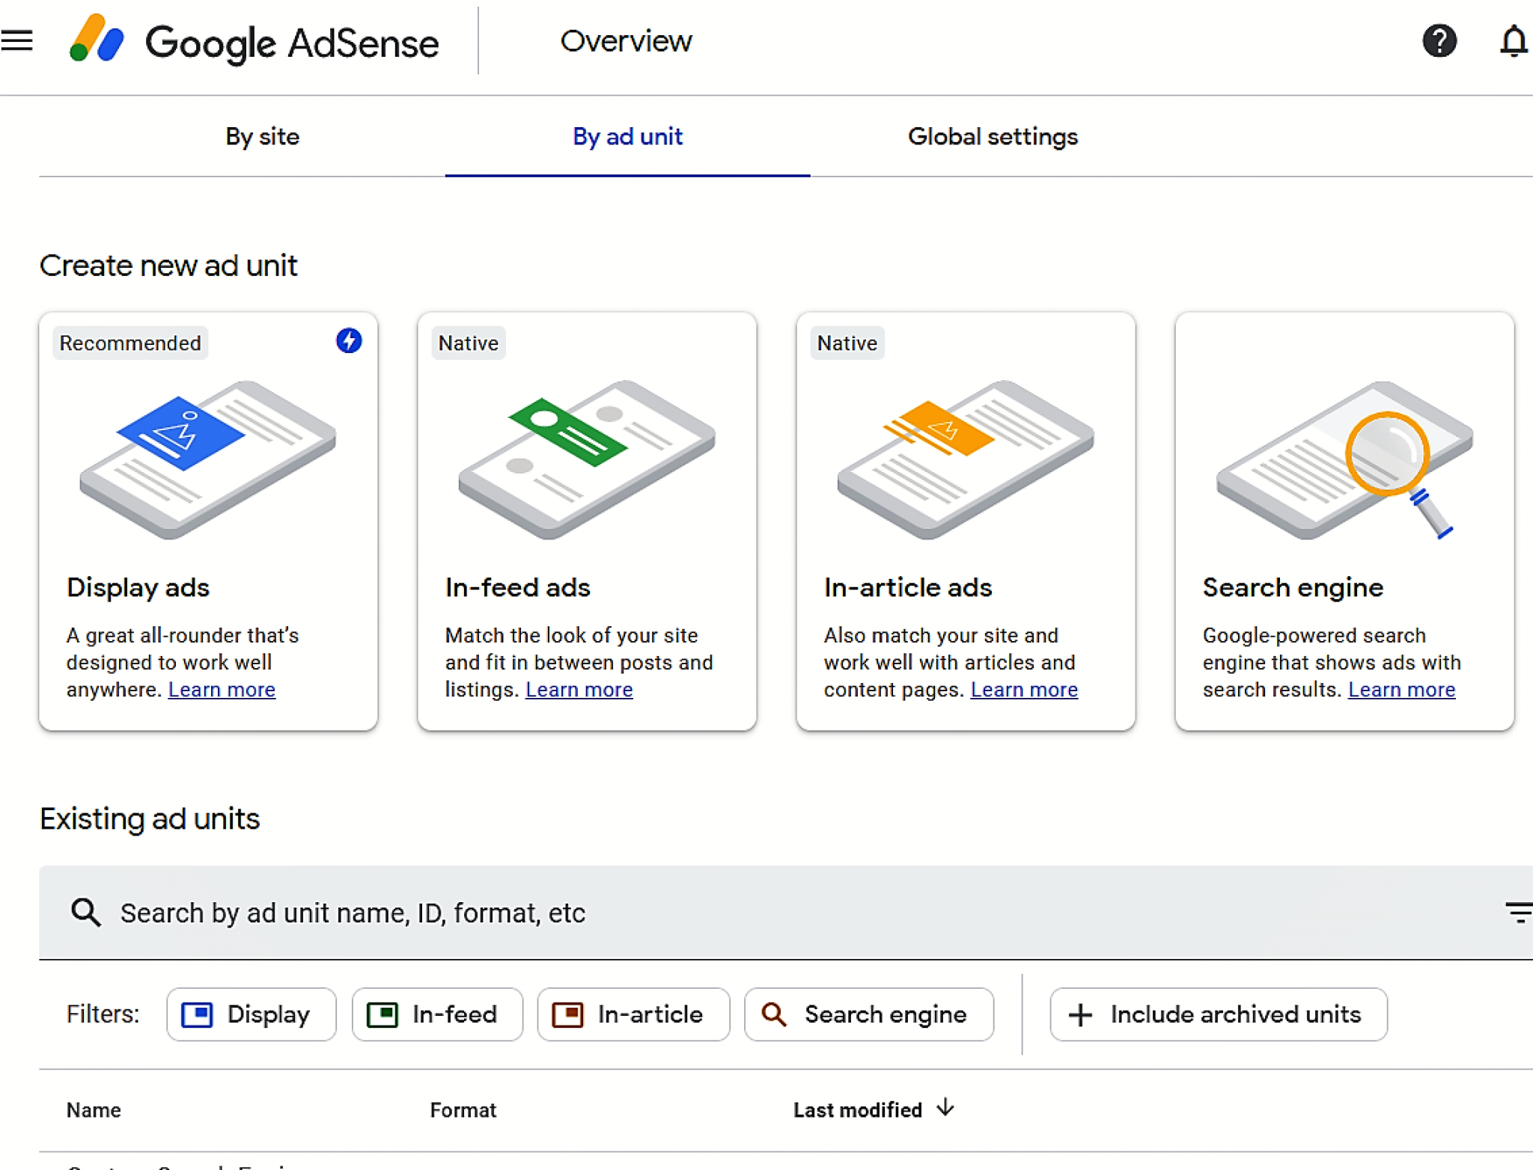
Task: Sort by the Format column header
Action: click(x=463, y=1110)
